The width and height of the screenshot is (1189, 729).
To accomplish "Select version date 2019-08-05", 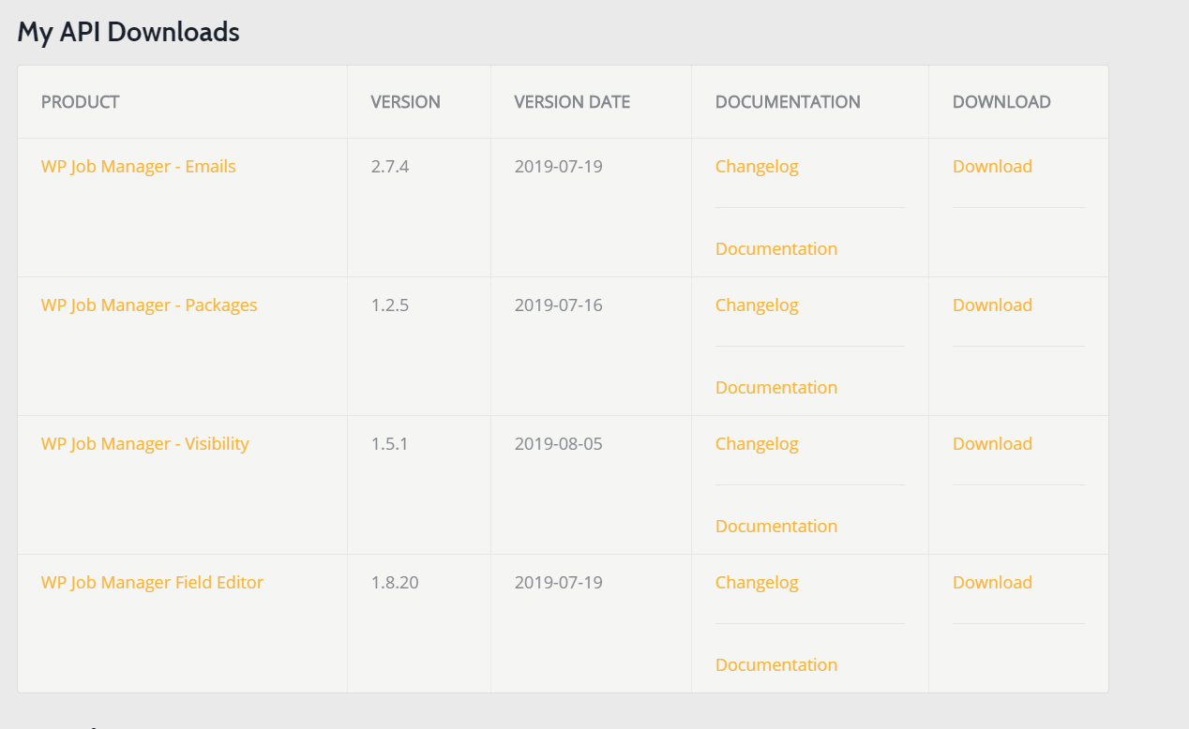I will pyautogui.click(x=559, y=444).
